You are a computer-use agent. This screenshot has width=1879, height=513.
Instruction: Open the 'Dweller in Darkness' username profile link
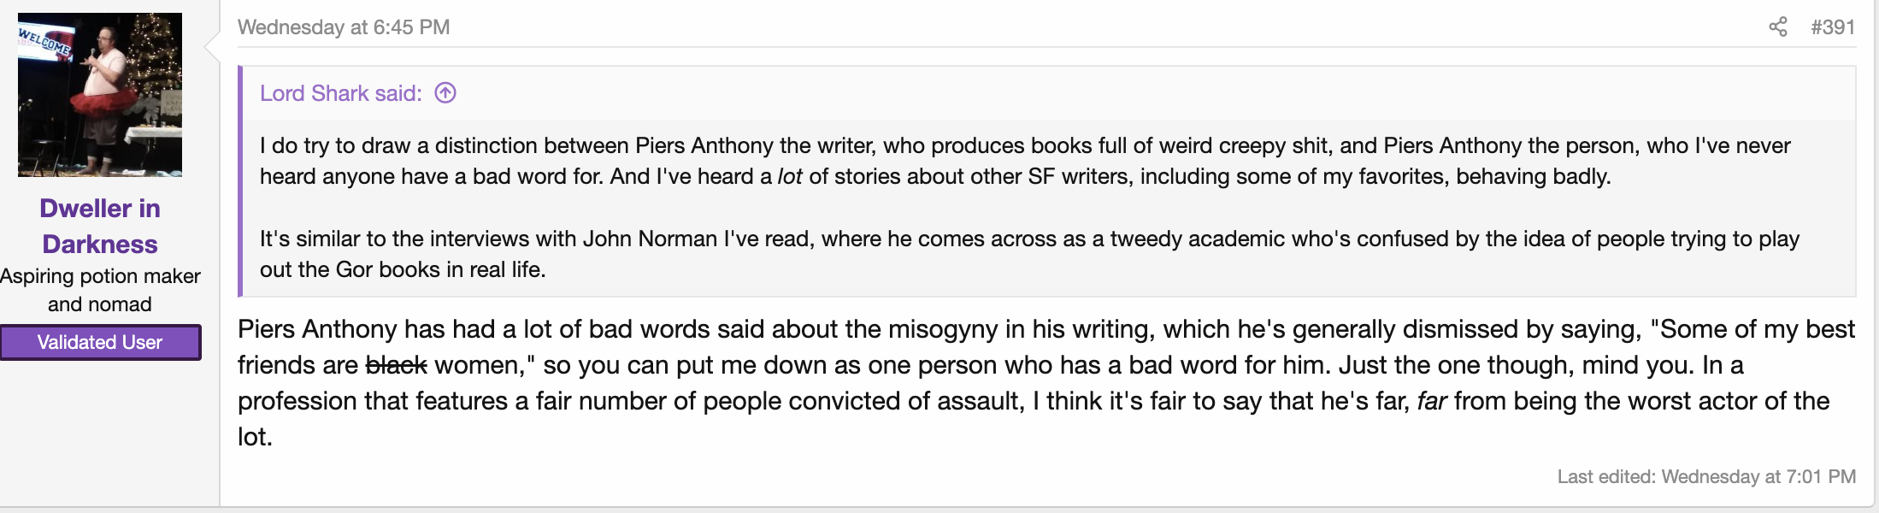point(100,226)
